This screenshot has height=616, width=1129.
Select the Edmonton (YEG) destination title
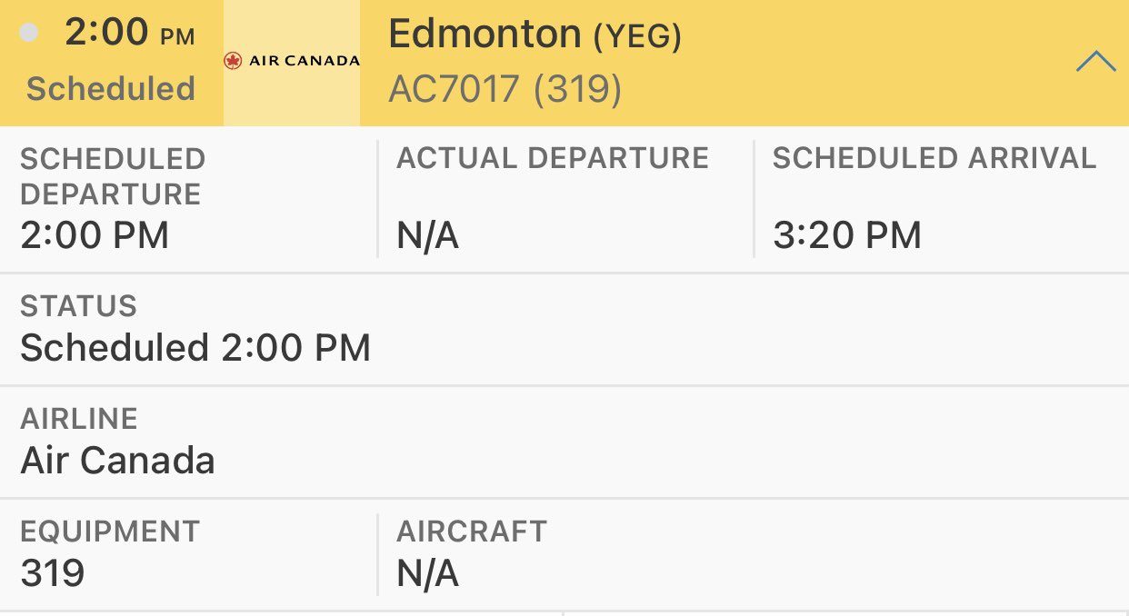tap(535, 35)
